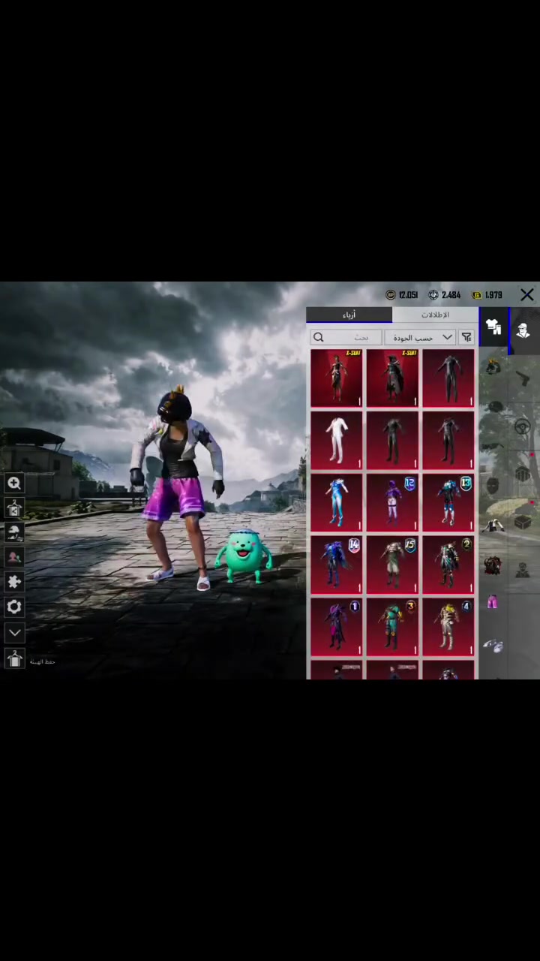Select the red armor outfit slot
The width and height of the screenshot is (540, 961).
(x=493, y=565)
